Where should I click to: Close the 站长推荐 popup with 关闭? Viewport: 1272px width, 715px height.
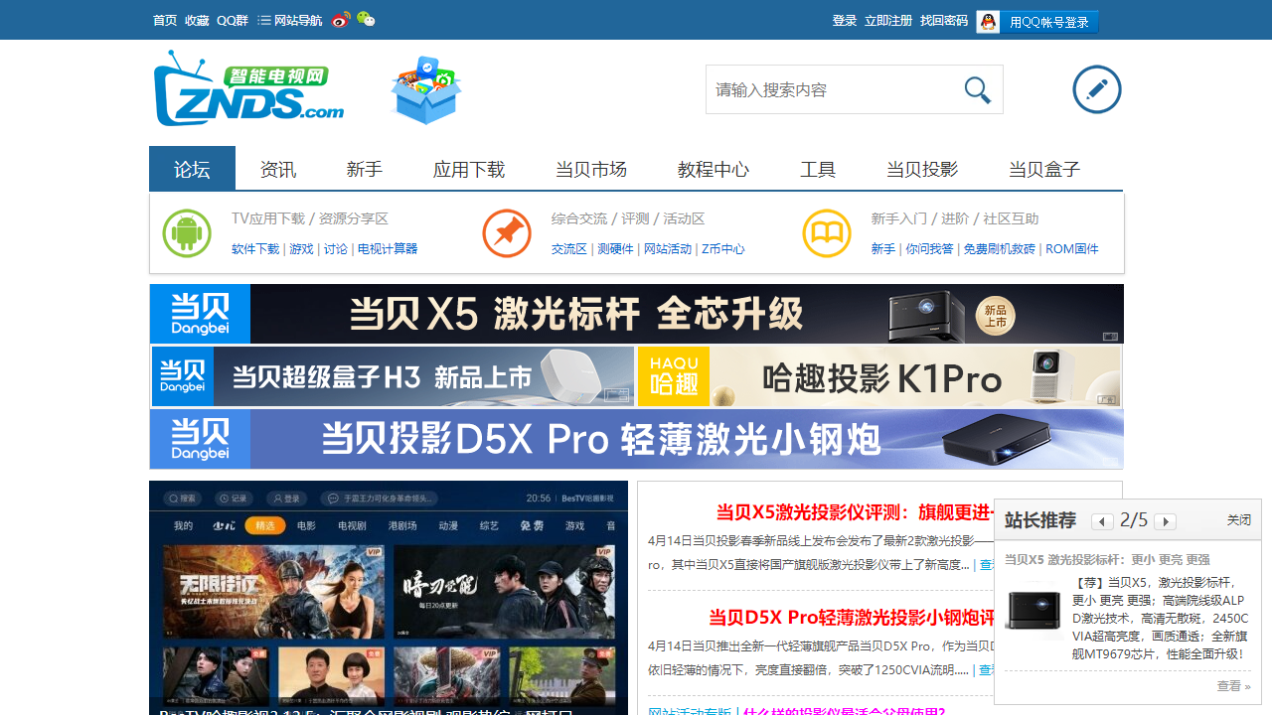click(x=1239, y=520)
